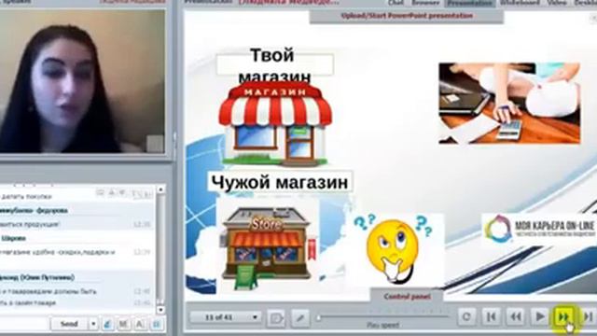This screenshot has width=597, height=336.
Task: Click Upload/Start PowerPoint presentation
Action: tap(407, 16)
